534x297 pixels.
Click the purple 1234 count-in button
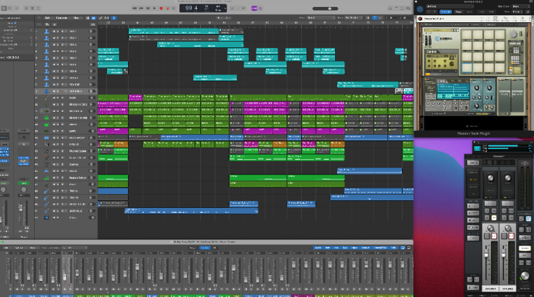point(254,8)
